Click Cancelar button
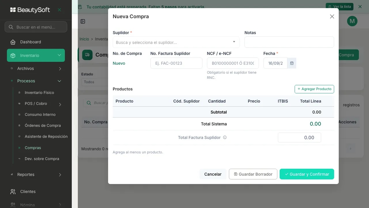 tap(213, 174)
